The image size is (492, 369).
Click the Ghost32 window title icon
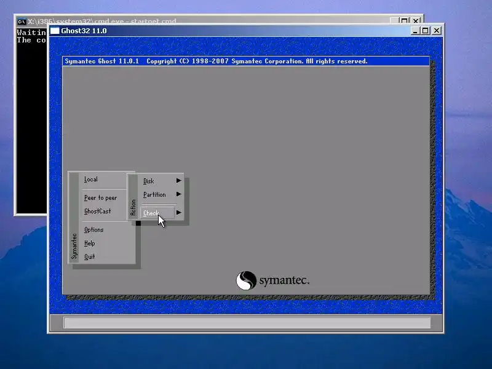click(x=55, y=31)
